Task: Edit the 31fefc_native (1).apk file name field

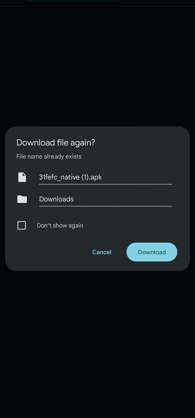Action: [x=105, y=177]
